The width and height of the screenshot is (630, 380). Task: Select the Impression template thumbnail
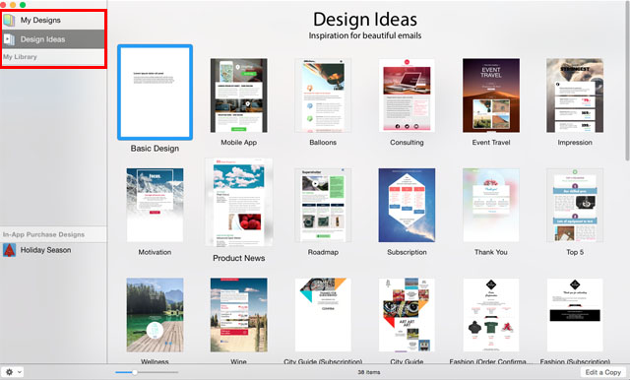click(x=575, y=95)
